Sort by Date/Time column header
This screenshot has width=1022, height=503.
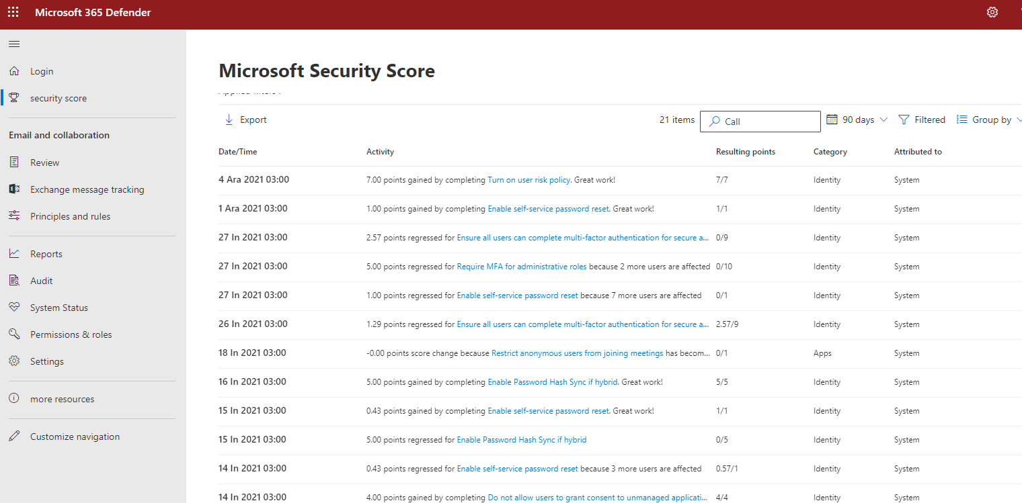click(238, 152)
